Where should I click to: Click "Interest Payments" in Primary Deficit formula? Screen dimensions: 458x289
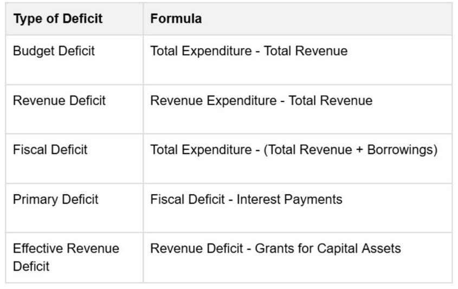click(293, 199)
